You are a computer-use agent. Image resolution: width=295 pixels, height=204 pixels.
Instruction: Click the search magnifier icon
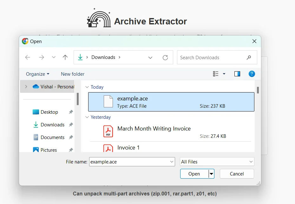[249, 57]
